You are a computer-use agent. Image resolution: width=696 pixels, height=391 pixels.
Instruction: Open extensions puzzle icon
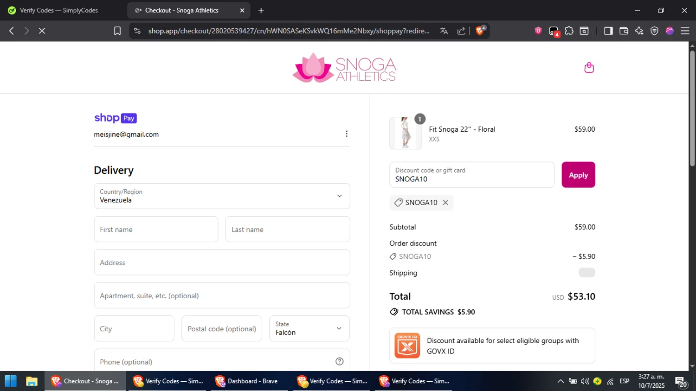569,31
